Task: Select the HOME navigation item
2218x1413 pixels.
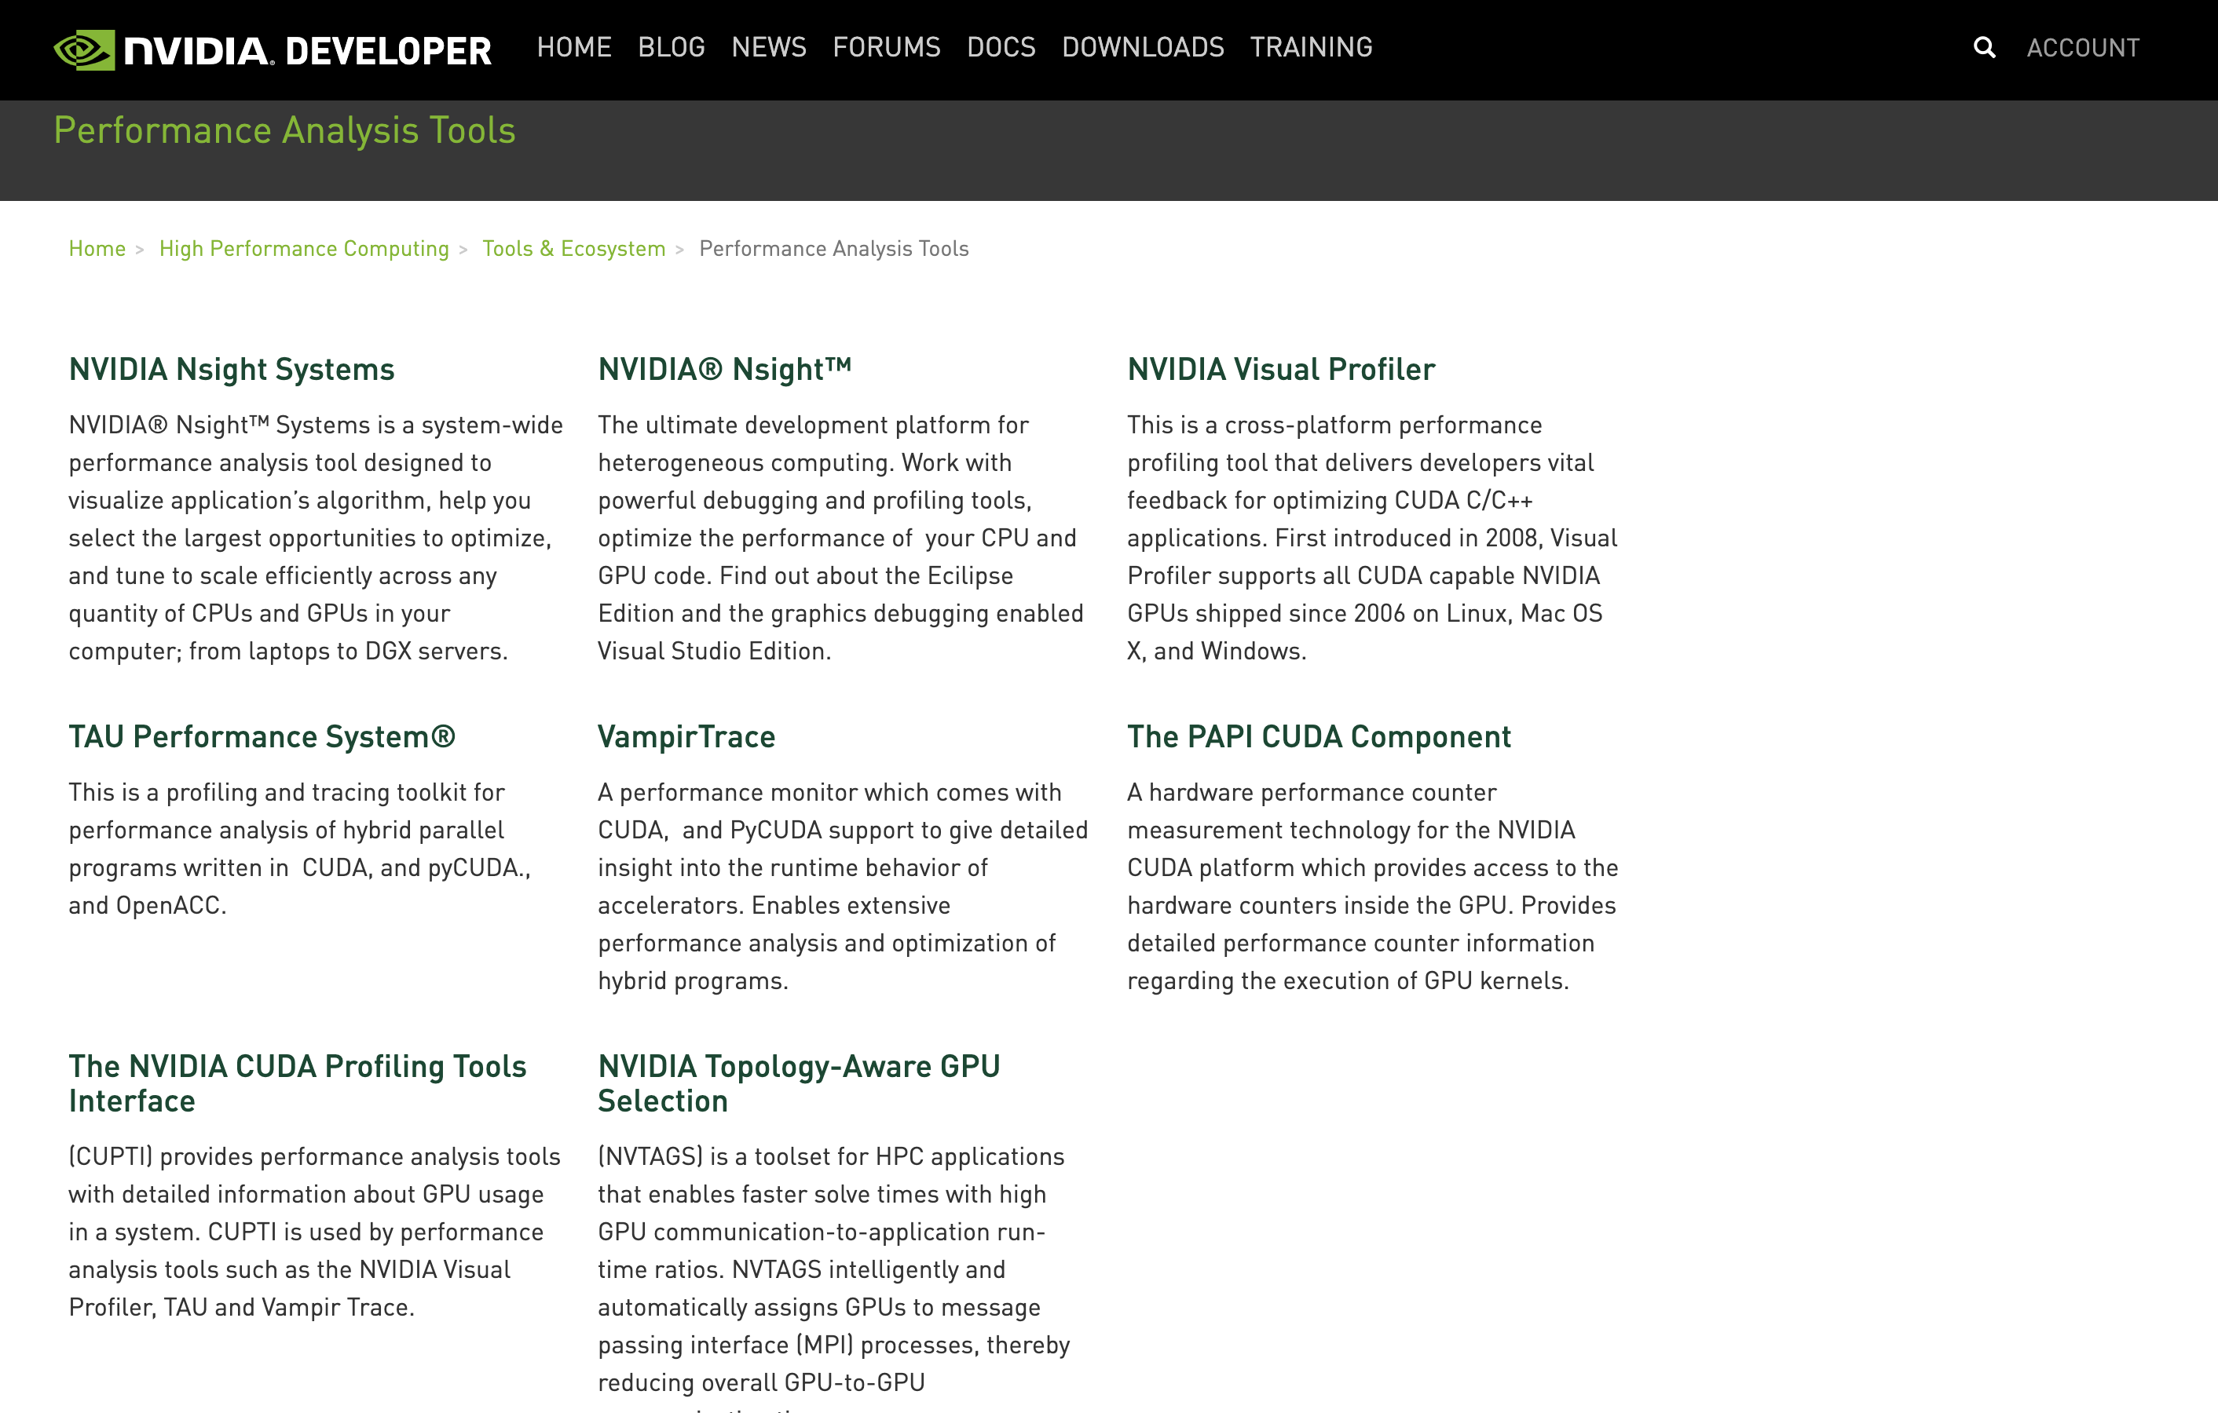Action: 574,47
